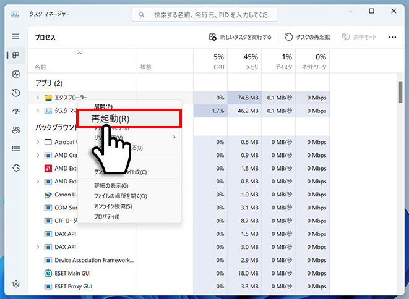Sort by the 状態 column header

click(146, 67)
